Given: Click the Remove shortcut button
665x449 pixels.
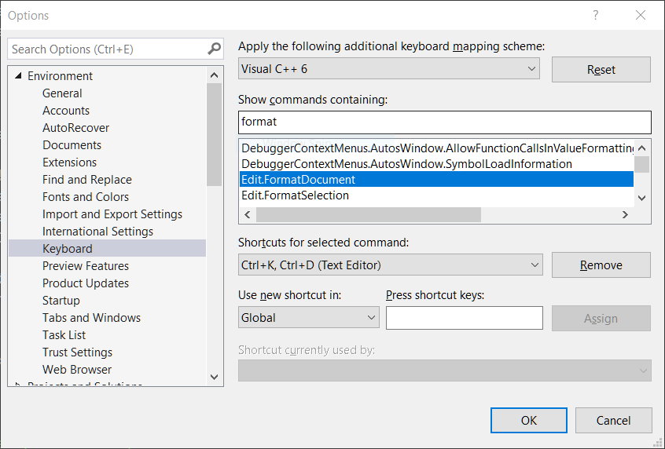Looking at the screenshot, I should [601, 265].
